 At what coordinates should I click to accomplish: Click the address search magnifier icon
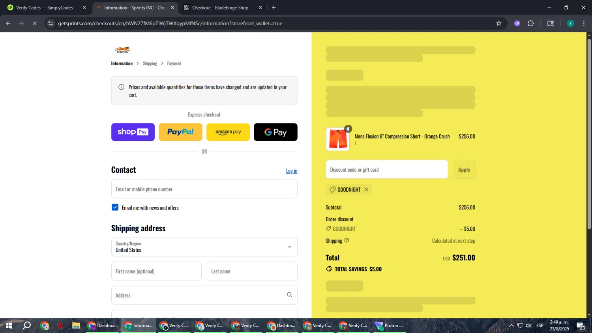coord(290,295)
